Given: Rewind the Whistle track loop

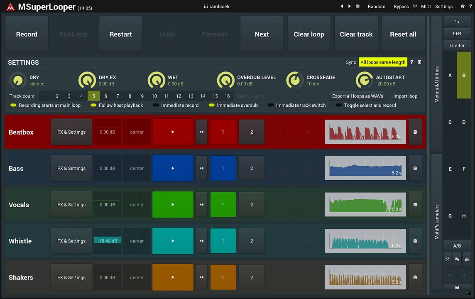Looking at the screenshot, I should click(201, 241).
